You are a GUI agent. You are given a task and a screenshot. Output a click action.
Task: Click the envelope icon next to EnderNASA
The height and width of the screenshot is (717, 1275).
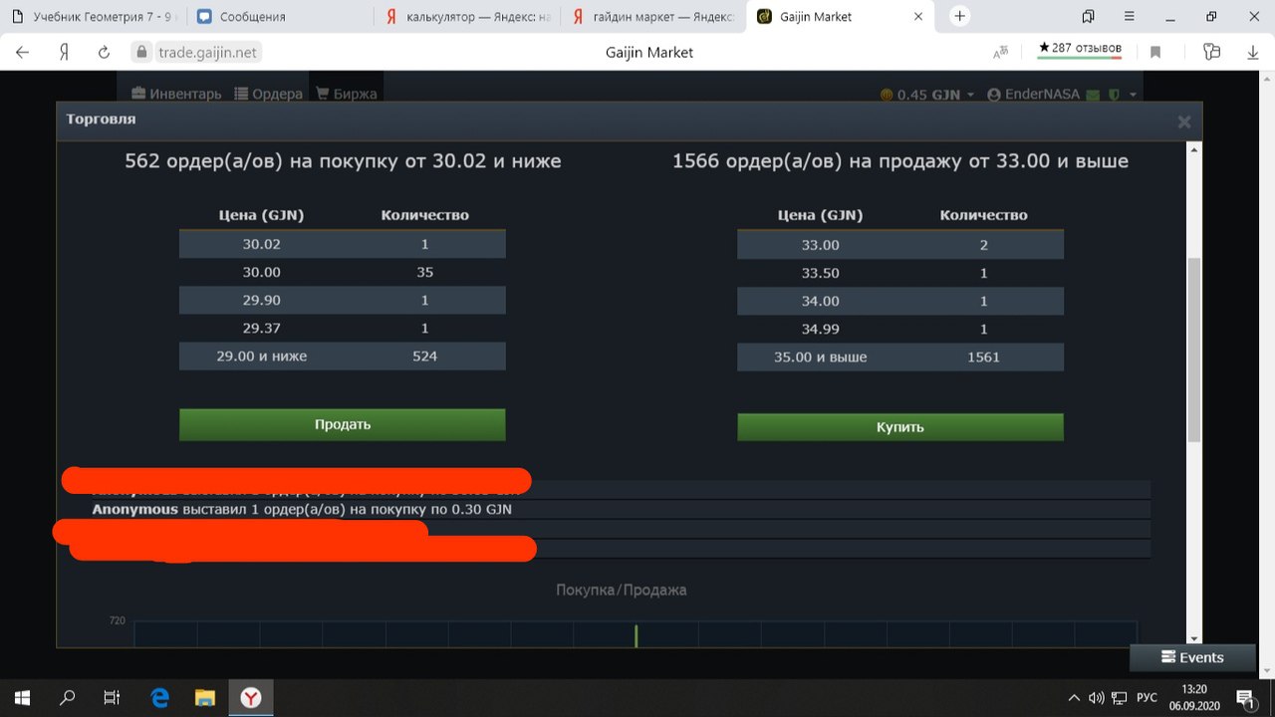1092,95
